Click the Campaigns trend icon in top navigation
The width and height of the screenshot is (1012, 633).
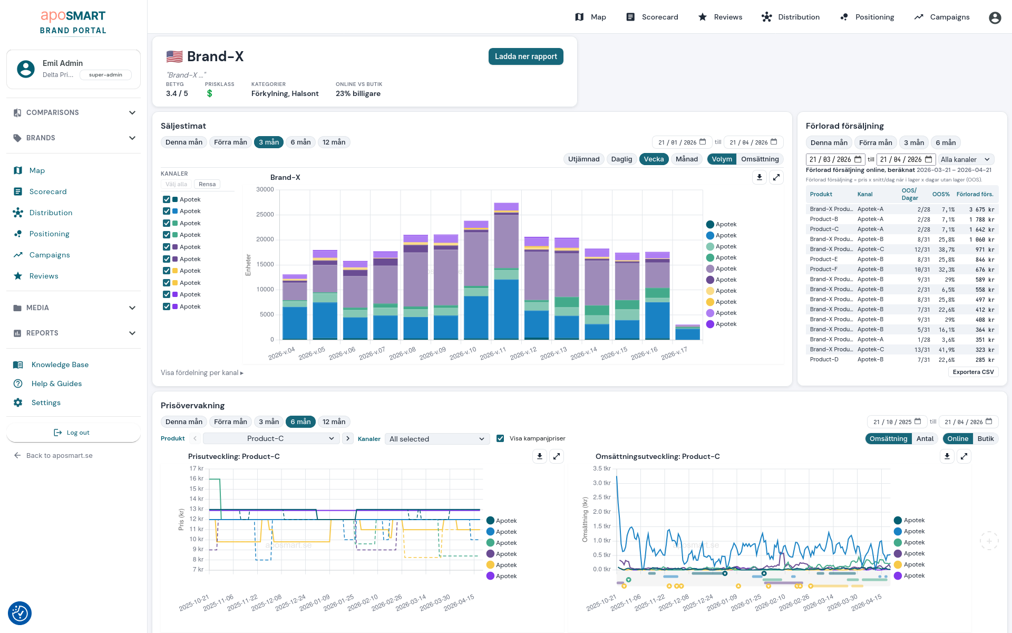[x=919, y=17]
